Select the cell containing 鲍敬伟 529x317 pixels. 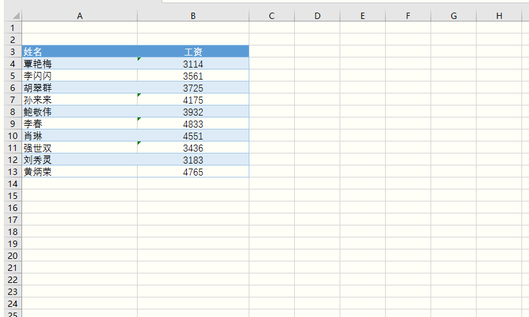point(80,111)
